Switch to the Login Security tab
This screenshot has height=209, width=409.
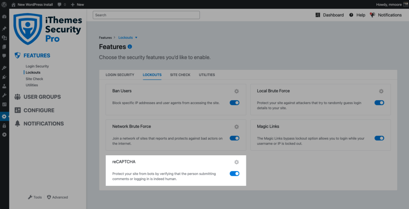[120, 75]
